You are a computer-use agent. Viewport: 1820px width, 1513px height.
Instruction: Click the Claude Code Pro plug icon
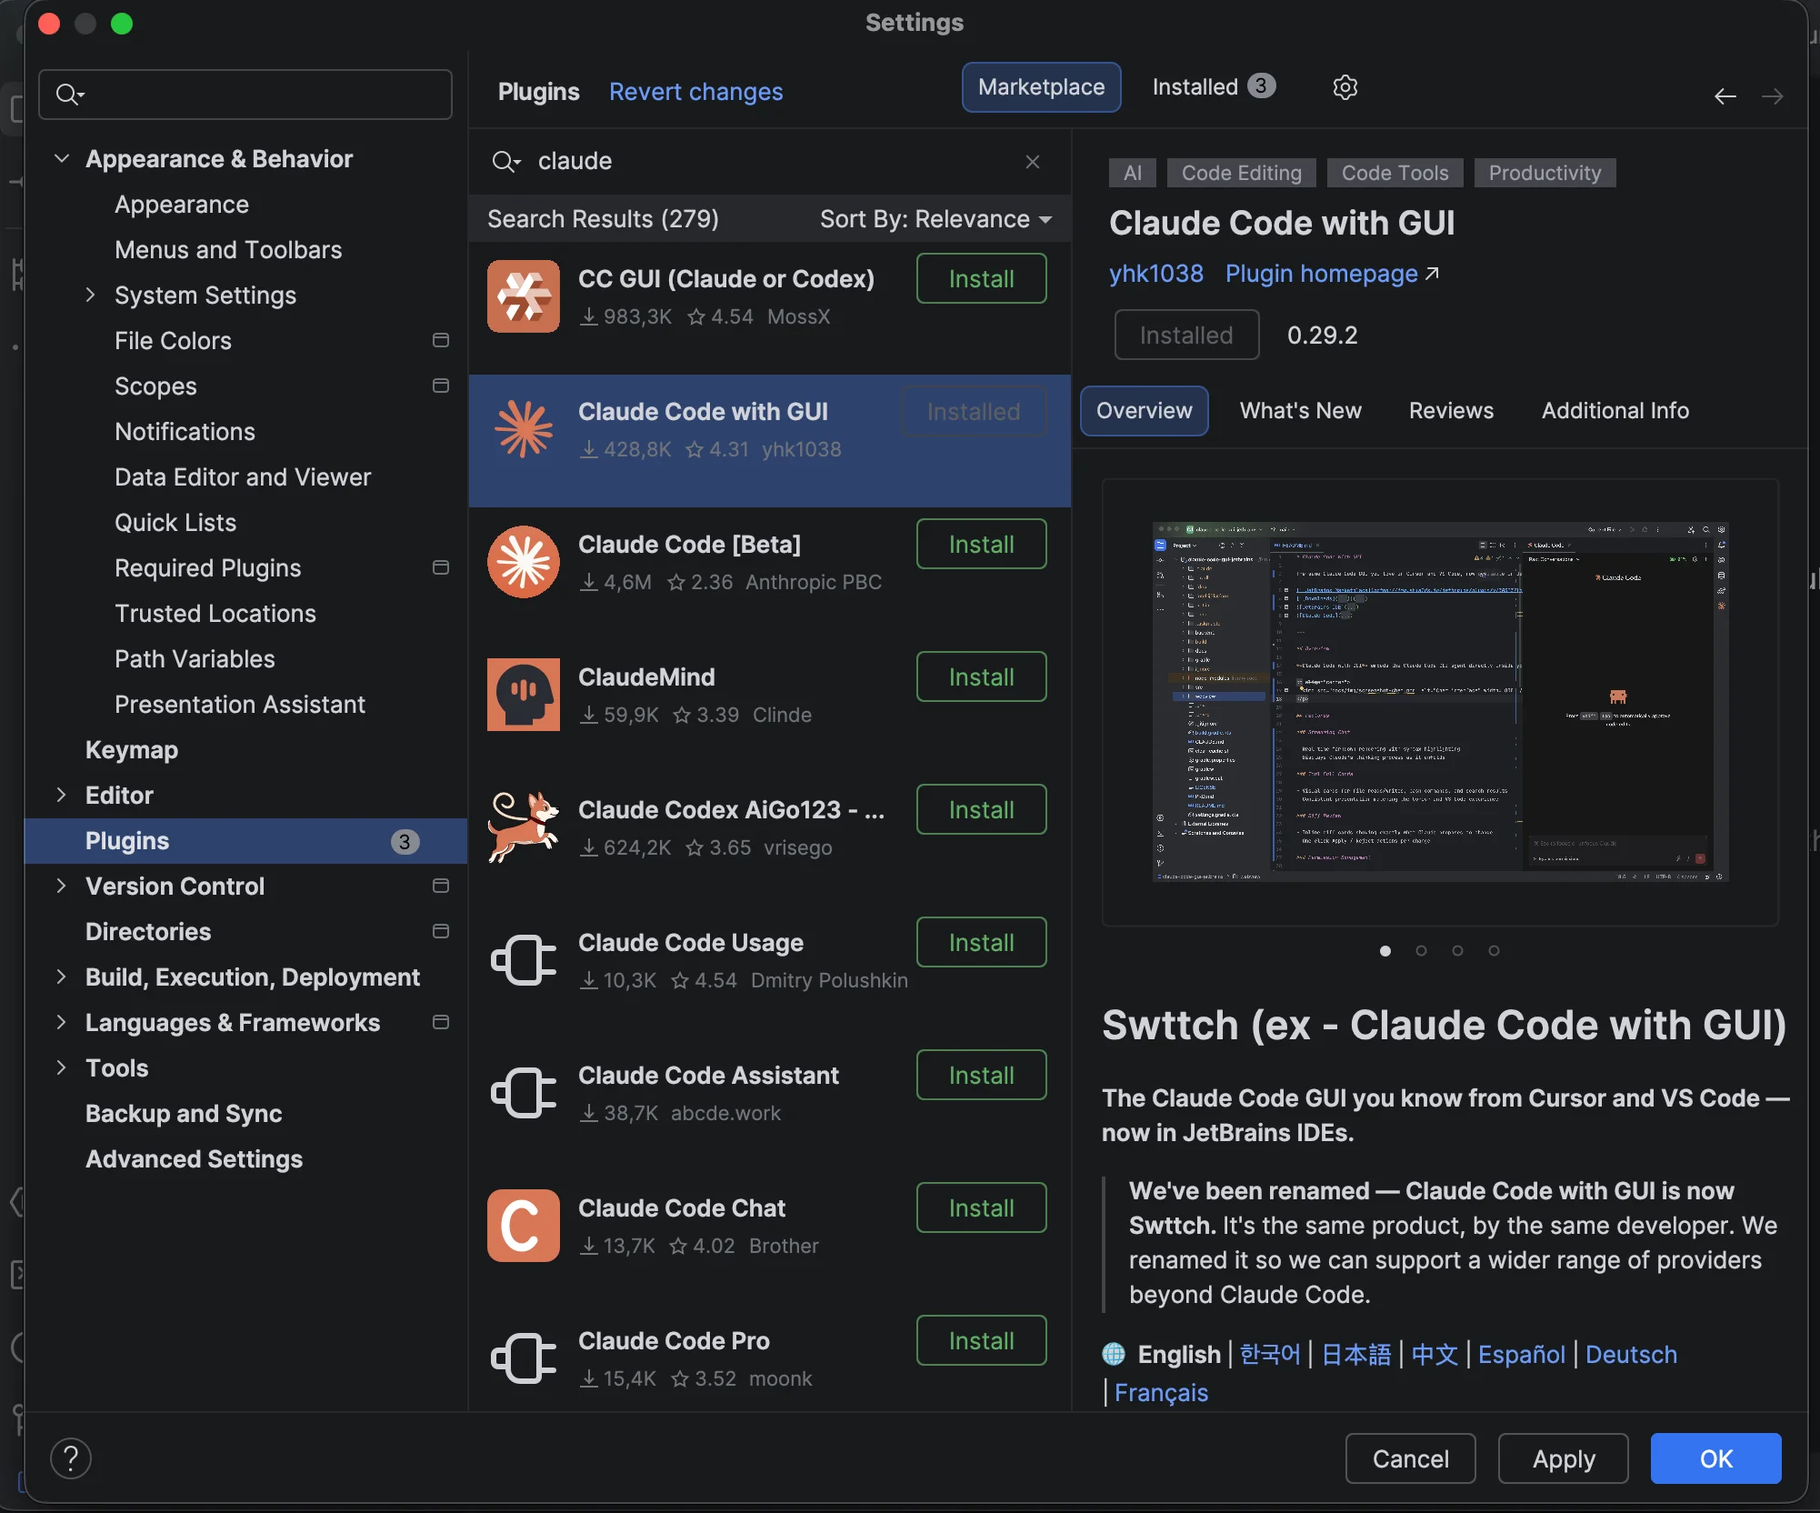coord(524,1358)
